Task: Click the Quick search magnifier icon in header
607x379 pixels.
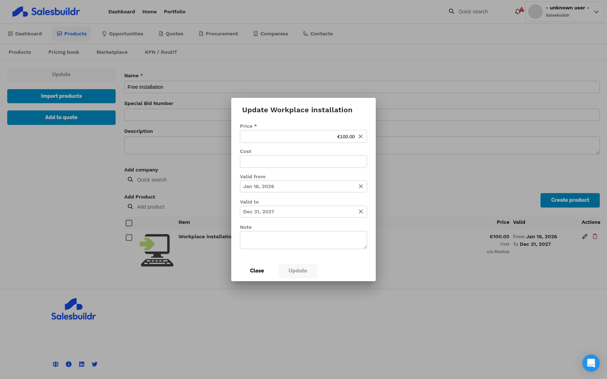Action: [x=452, y=12]
